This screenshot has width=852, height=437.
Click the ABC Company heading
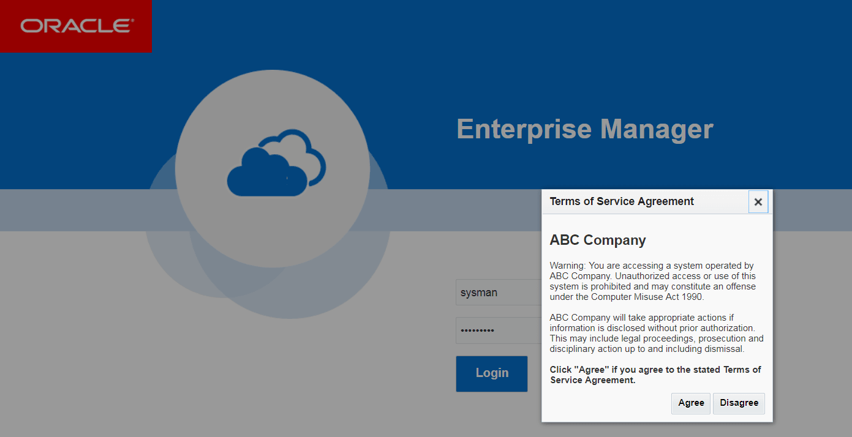[597, 240]
